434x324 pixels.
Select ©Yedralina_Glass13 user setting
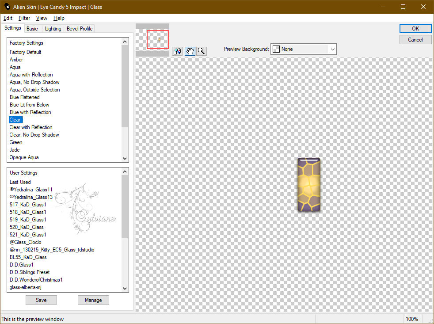[x=31, y=197]
